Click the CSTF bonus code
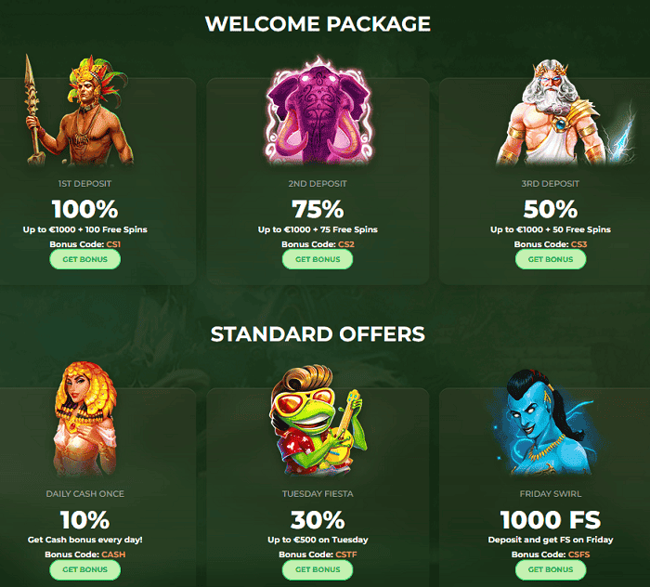 tap(346, 554)
